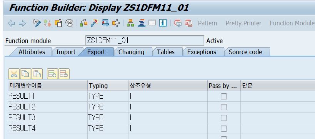Click reference type I in RESULT4 row
This screenshot has width=315, height=139.
[168, 128]
